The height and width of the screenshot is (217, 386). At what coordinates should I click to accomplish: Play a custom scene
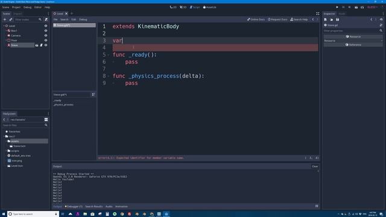coord(362,7)
